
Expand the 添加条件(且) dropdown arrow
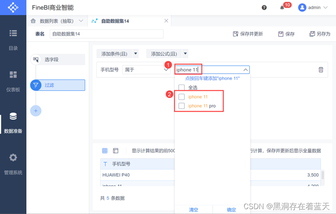point(136,54)
